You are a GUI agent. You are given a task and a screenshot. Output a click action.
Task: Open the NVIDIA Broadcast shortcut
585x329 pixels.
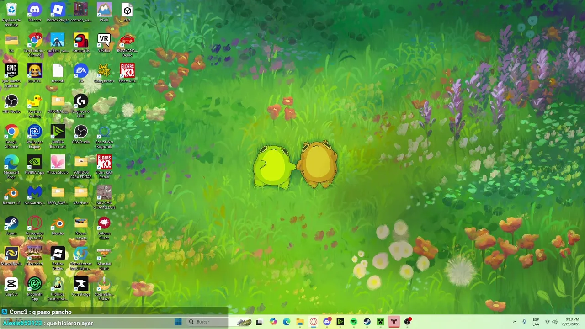(58, 137)
